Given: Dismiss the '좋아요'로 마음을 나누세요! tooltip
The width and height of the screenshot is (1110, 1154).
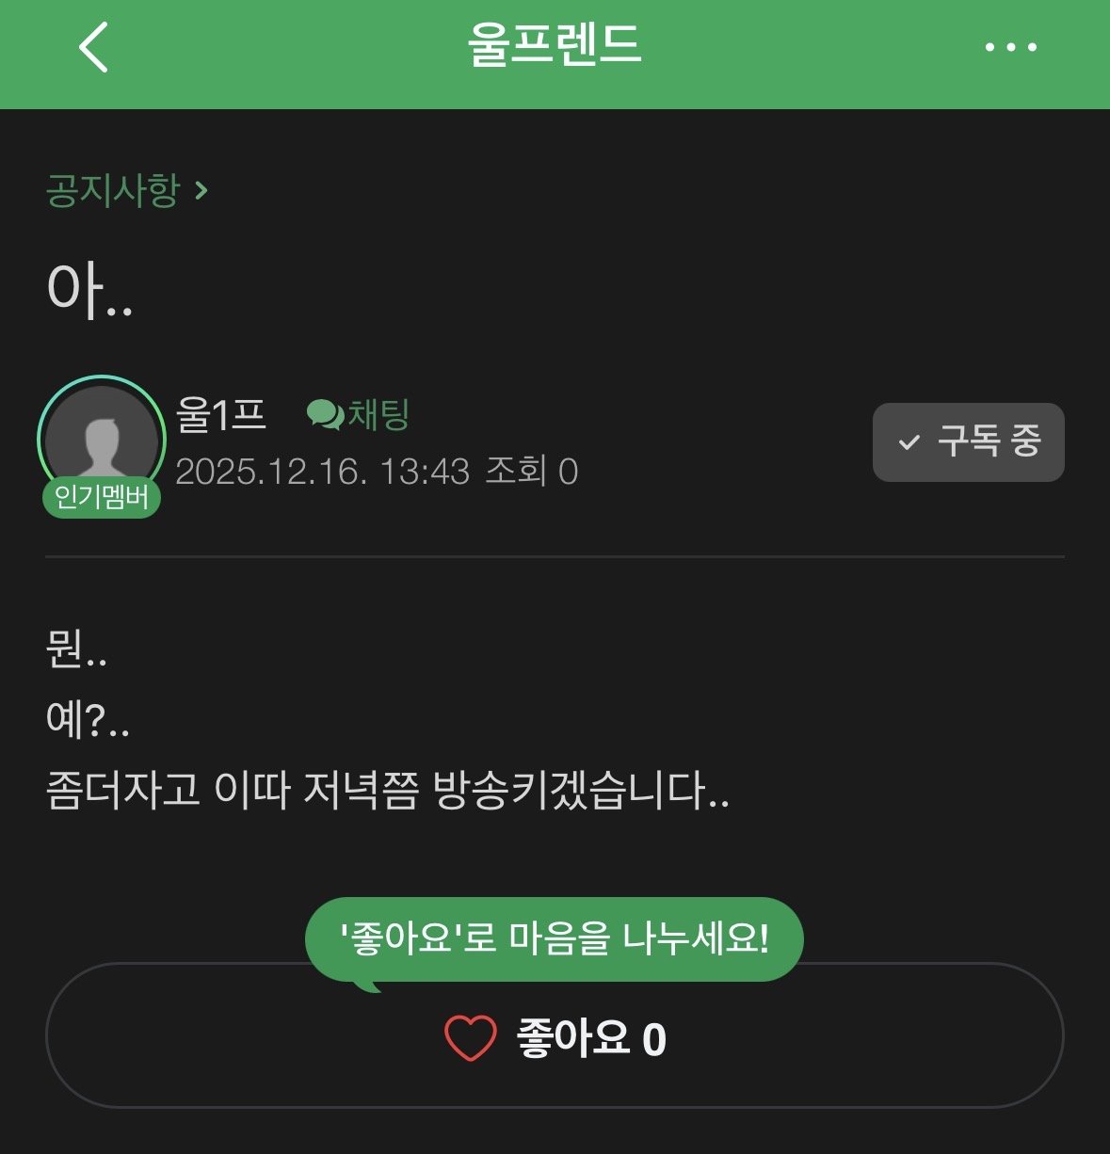Looking at the screenshot, I should [x=554, y=939].
